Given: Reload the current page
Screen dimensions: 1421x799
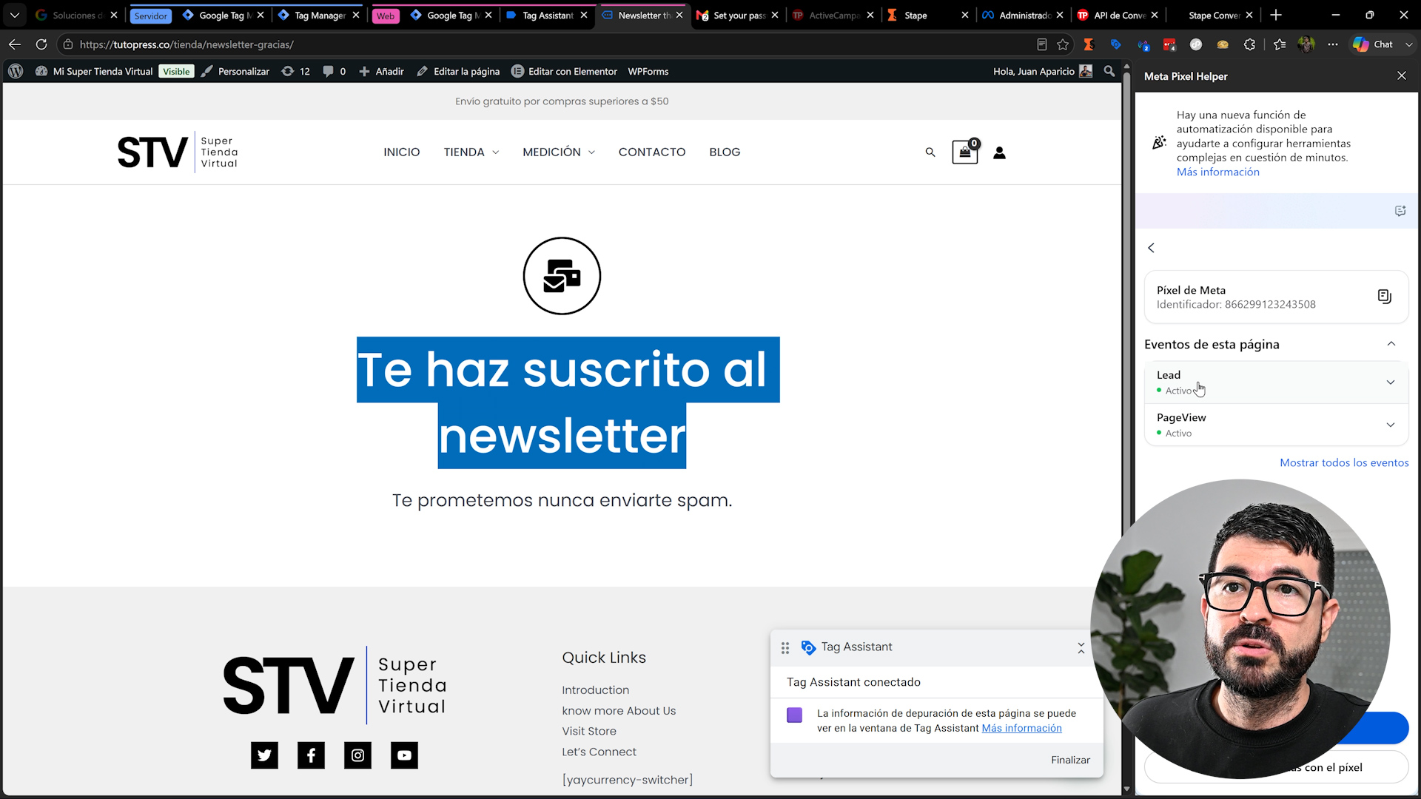Looking at the screenshot, I should click(x=41, y=44).
